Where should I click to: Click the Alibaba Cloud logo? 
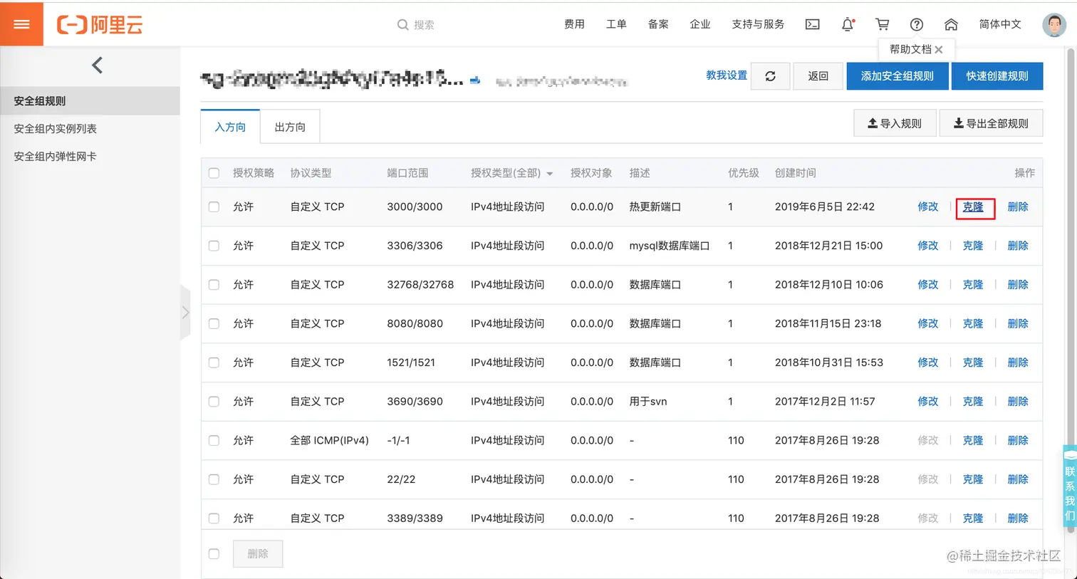click(x=100, y=25)
